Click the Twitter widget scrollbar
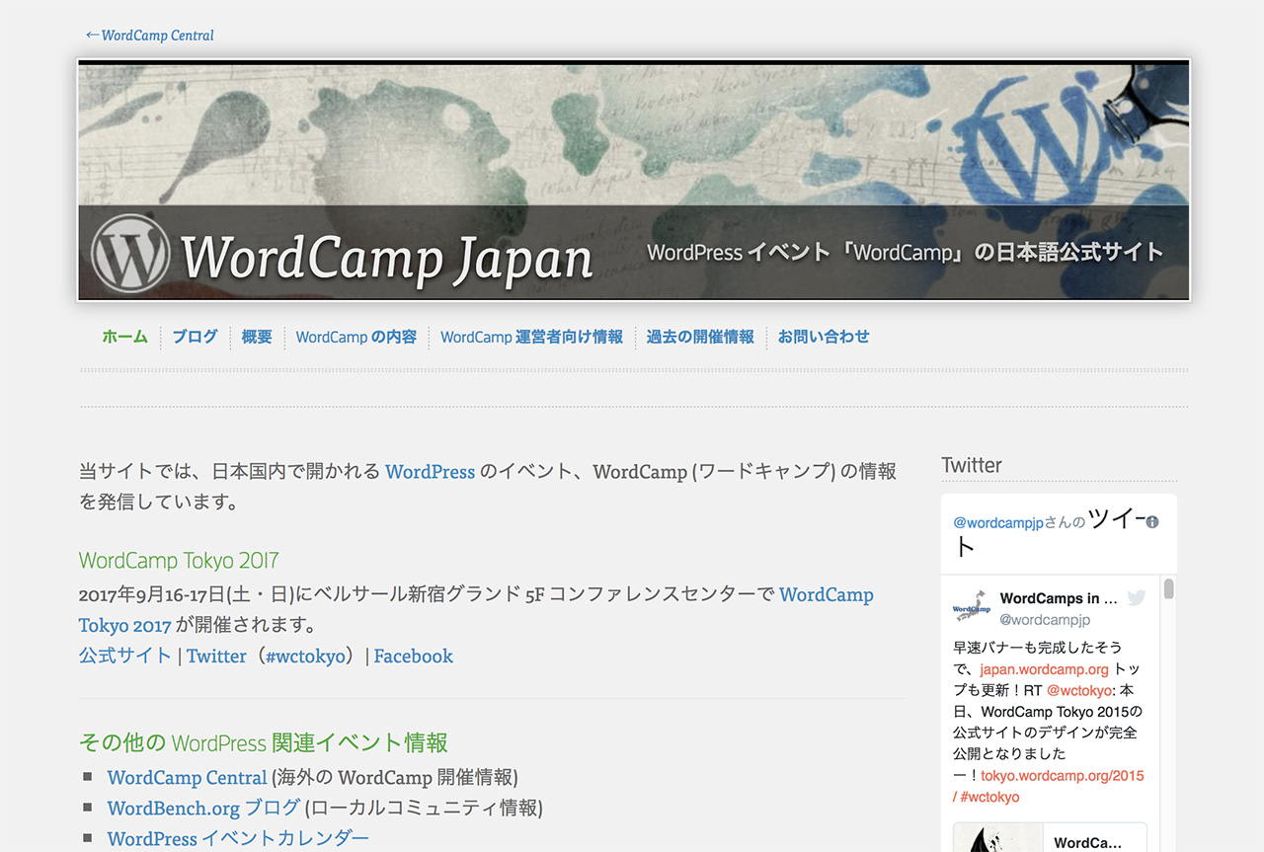Viewport: 1264px width, 852px height. click(x=1169, y=589)
